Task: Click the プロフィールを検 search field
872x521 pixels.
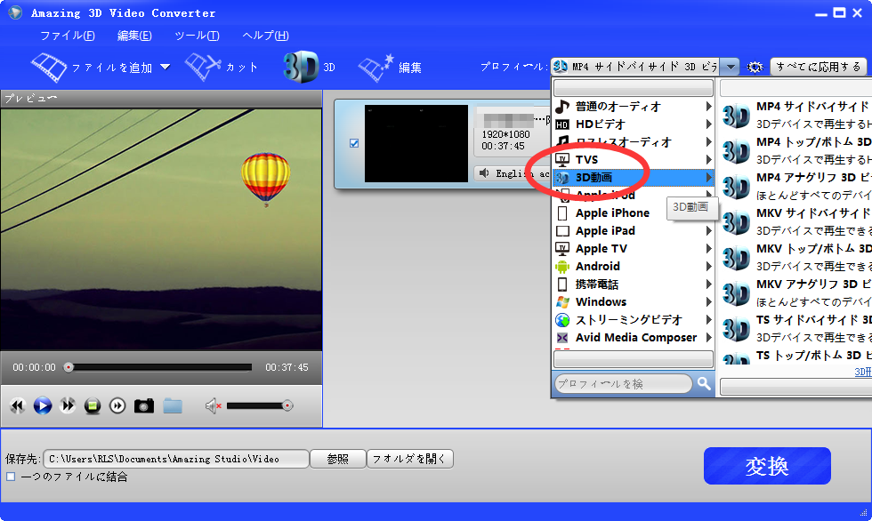Action: pyautogui.click(x=622, y=383)
